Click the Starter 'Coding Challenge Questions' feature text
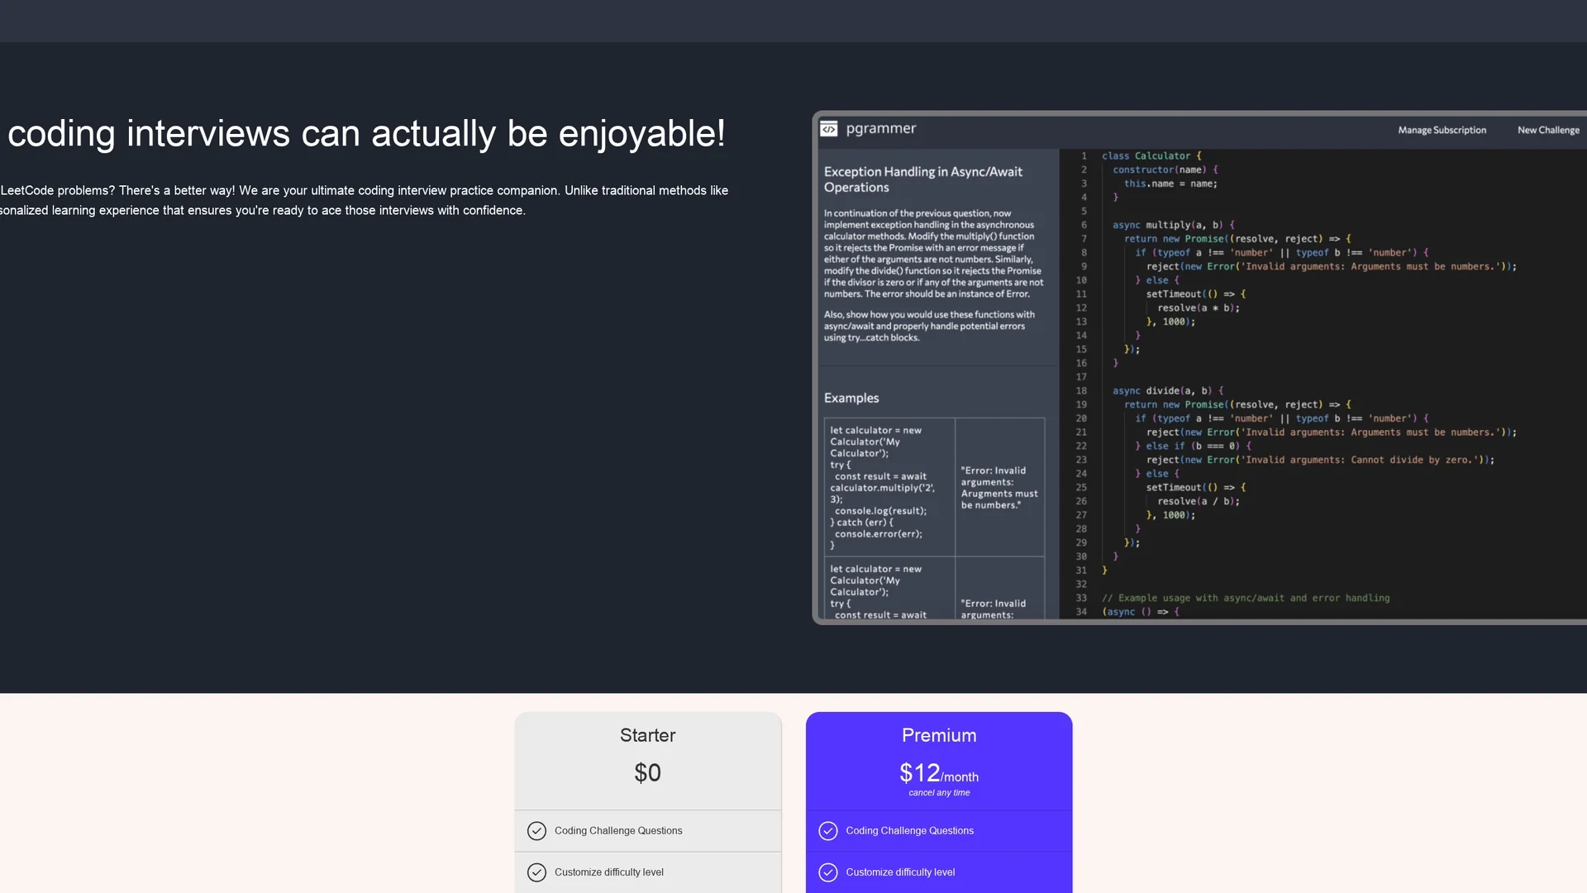Screen dimensions: 1587x893 coord(618,831)
